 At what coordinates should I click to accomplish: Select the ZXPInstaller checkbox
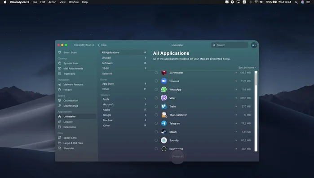coord(156,73)
